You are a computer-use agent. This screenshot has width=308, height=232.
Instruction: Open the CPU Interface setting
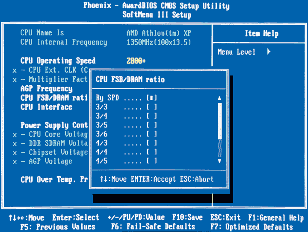pos(46,107)
